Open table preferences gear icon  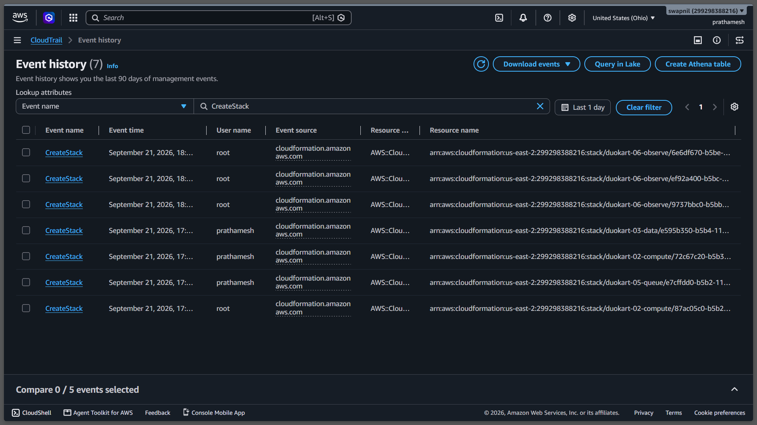[x=735, y=107]
